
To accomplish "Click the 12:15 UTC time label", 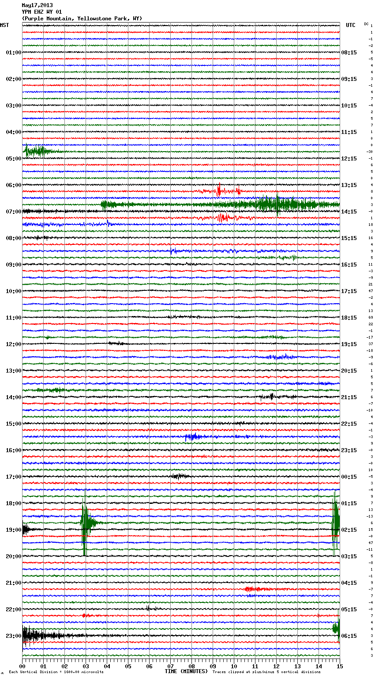I will (x=349, y=159).
